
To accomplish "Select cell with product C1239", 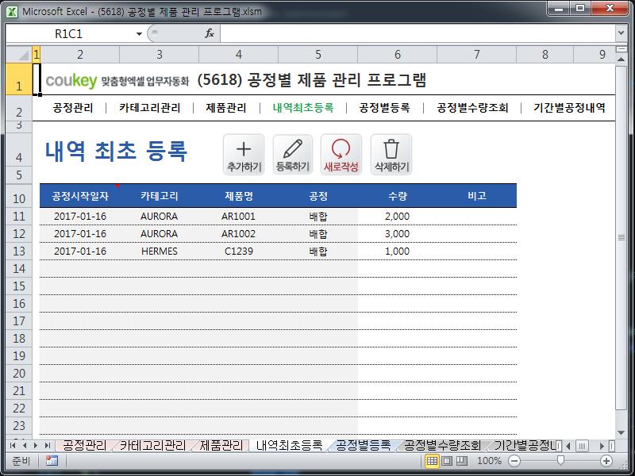I will click(239, 251).
